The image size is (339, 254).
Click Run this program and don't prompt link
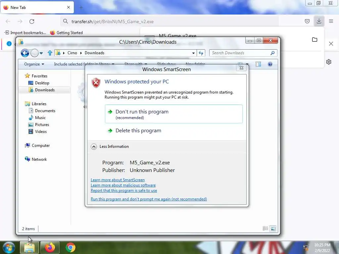pyautogui.click(x=149, y=199)
